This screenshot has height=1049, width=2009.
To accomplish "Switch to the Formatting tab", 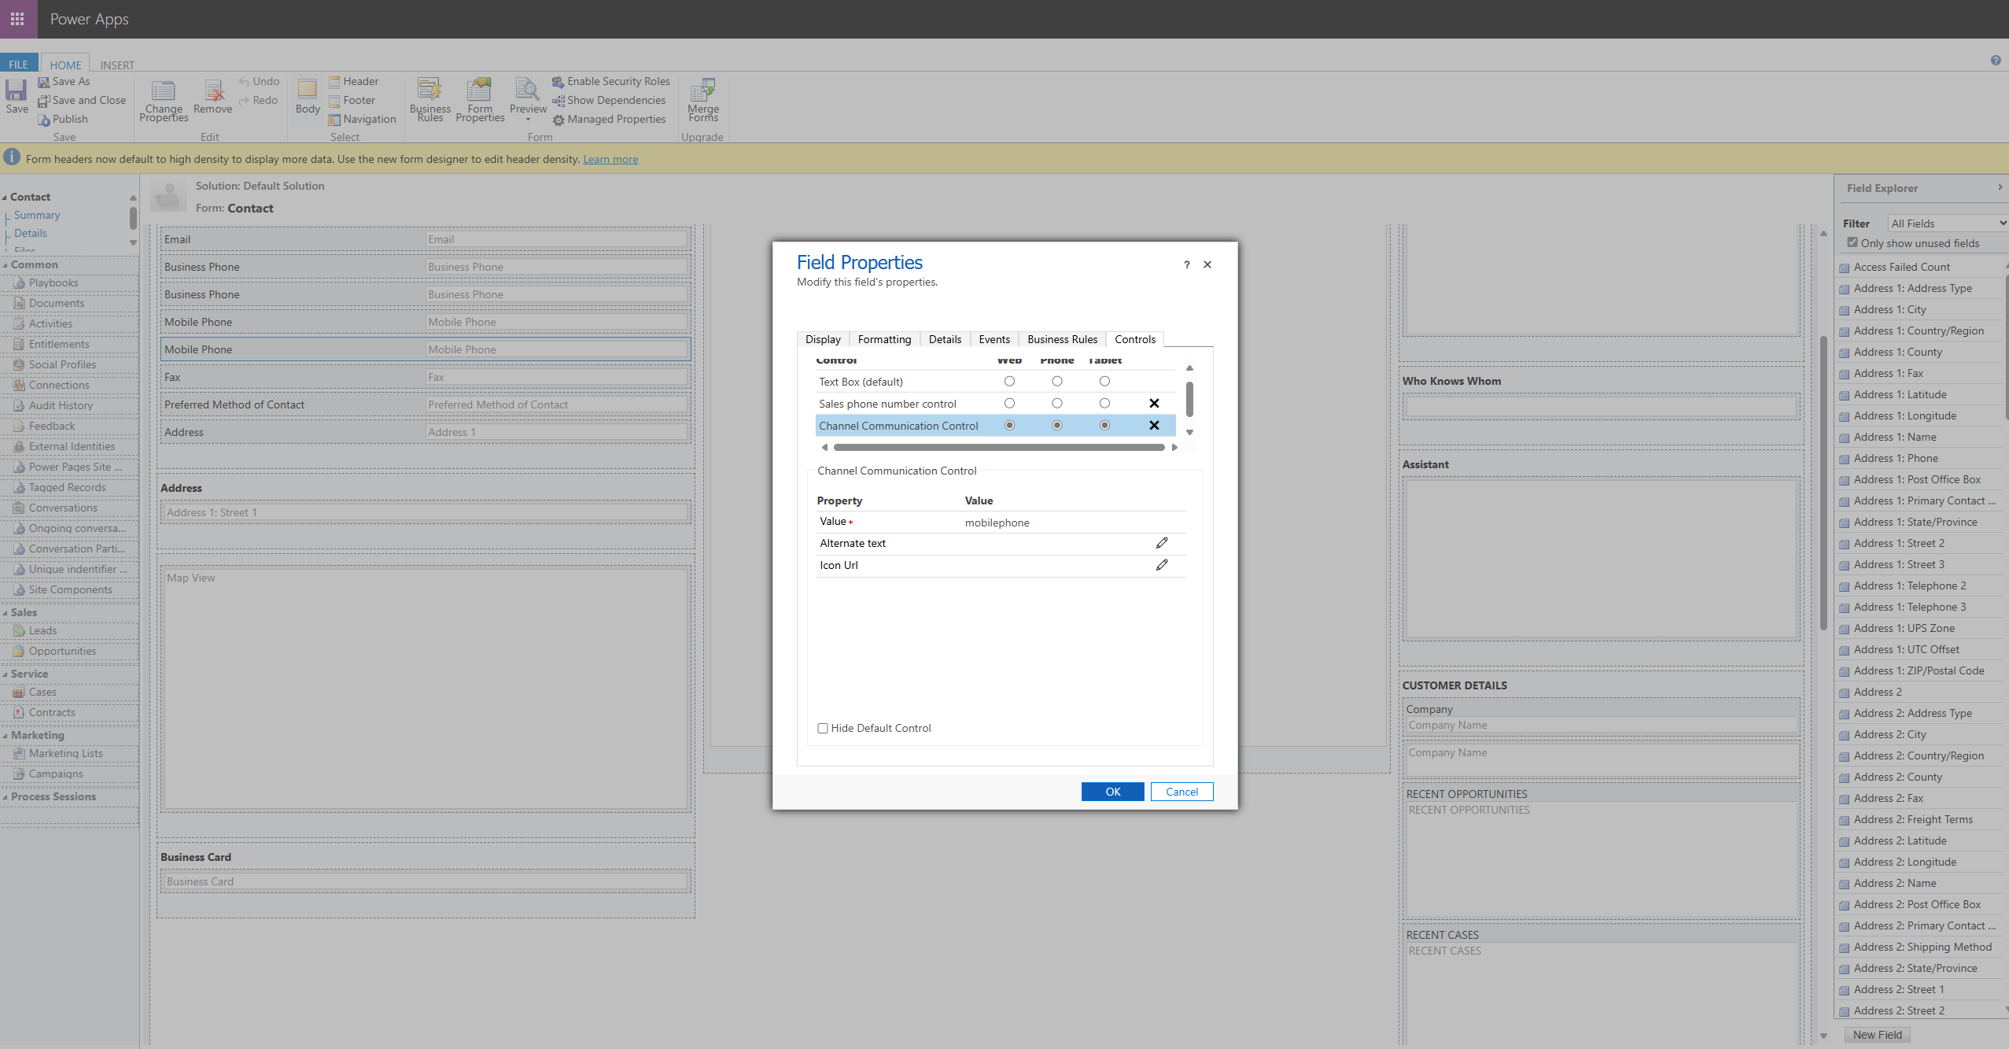I will (x=884, y=339).
